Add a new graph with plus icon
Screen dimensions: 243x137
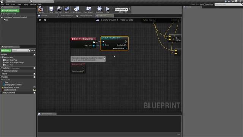tap(35, 54)
